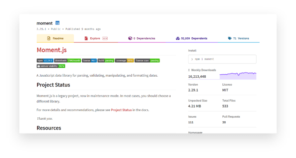Open the 0 Dependencies tab
This screenshot has width=296, height=158.
(142, 38)
